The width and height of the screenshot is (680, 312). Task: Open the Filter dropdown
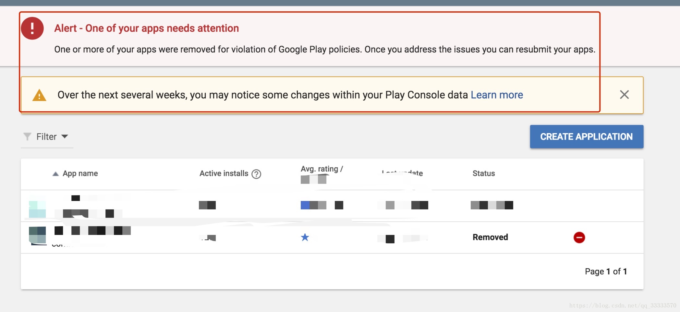click(47, 137)
